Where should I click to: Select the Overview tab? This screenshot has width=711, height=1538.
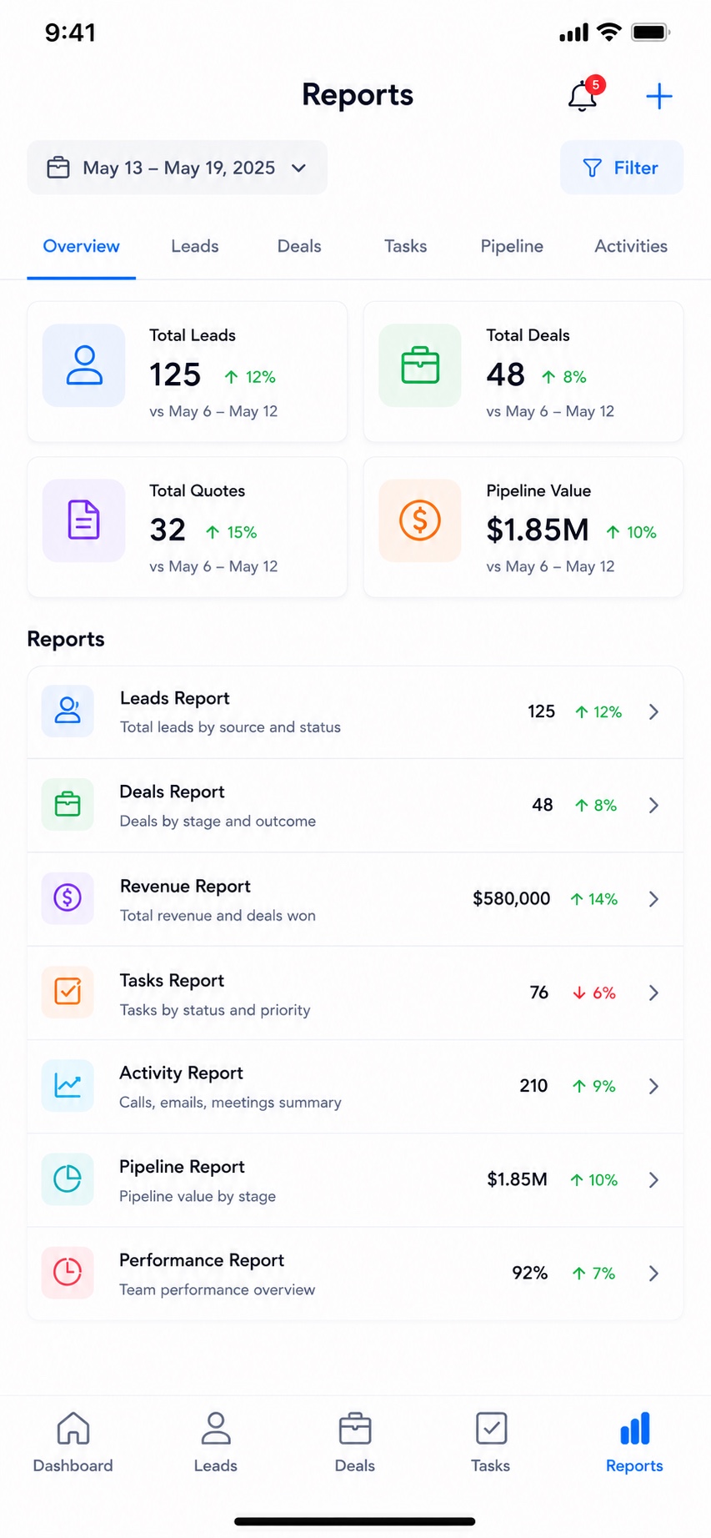pyautogui.click(x=82, y=246)
